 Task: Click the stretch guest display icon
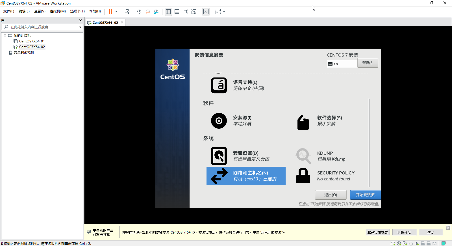coord(218,12)
